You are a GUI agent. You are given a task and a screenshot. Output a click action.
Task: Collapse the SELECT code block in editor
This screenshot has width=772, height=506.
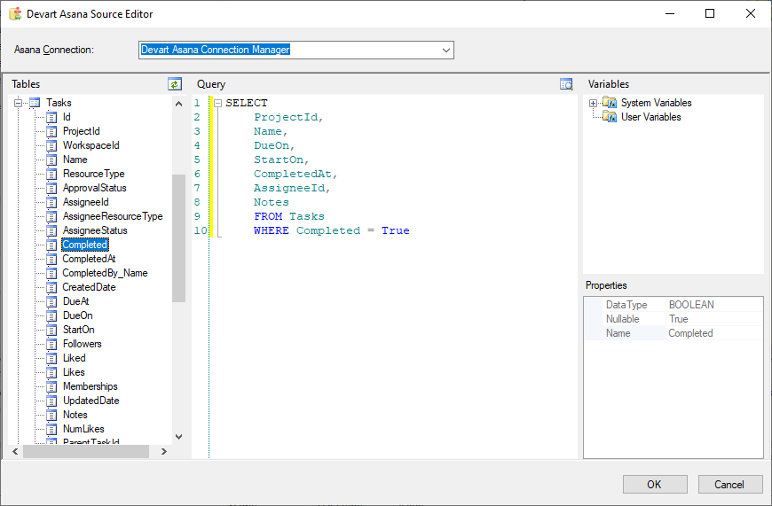tap(217, 104)
